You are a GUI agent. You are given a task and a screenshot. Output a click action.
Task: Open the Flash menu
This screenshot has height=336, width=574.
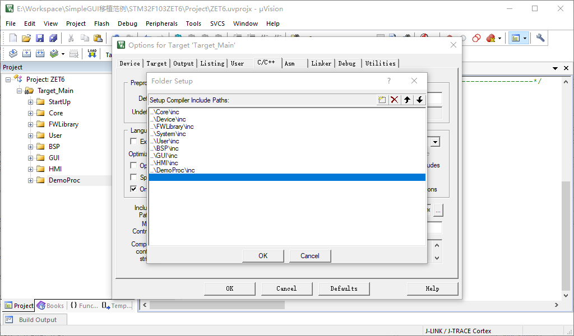click(101, 24)
